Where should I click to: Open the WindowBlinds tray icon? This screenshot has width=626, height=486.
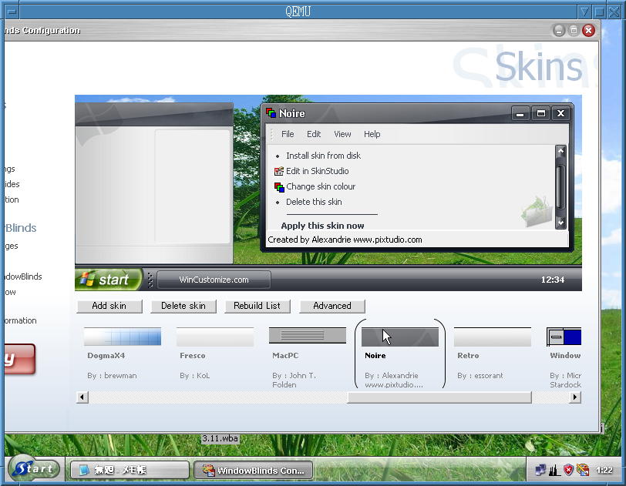point(583,470)
